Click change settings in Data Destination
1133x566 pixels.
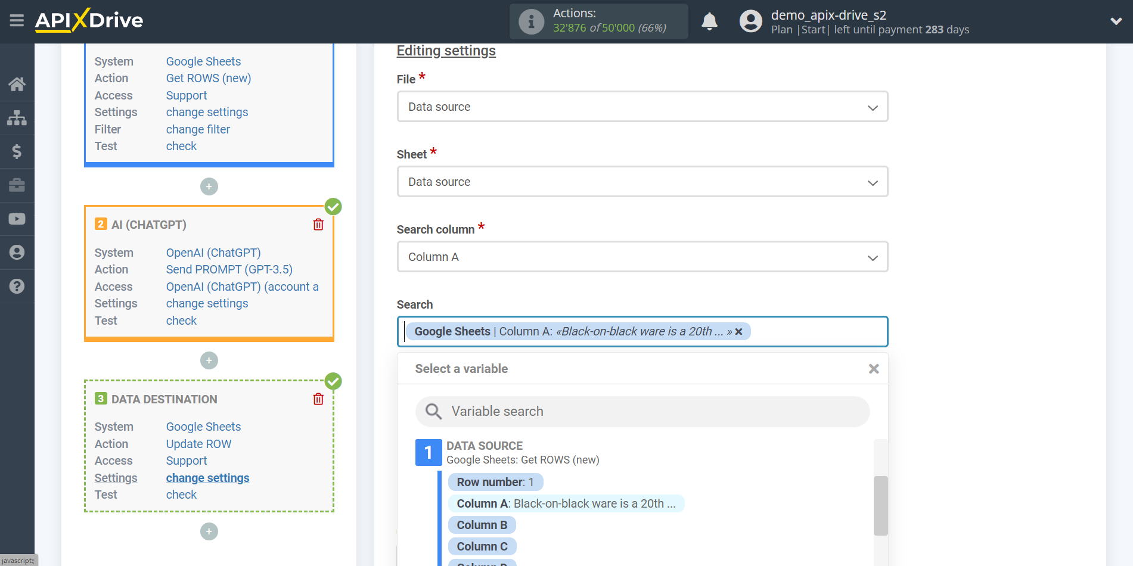point(207,478)
